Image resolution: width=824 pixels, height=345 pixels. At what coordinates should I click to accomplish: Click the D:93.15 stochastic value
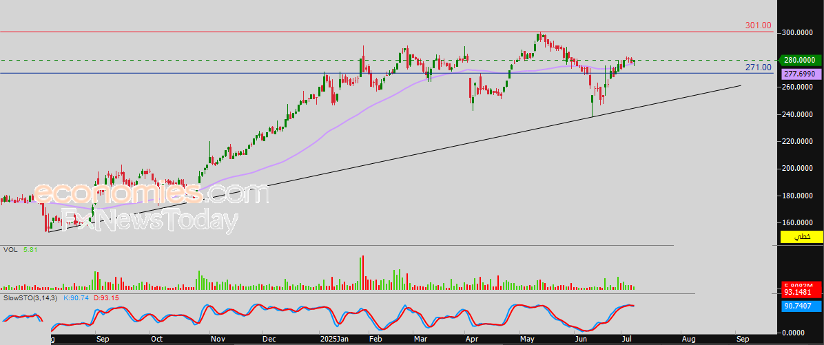(x=106, y=297)
